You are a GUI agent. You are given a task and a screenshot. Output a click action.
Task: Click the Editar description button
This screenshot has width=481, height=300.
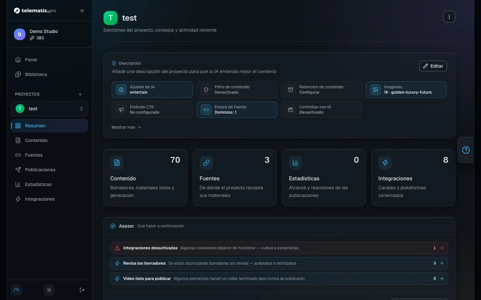(433, 66)
